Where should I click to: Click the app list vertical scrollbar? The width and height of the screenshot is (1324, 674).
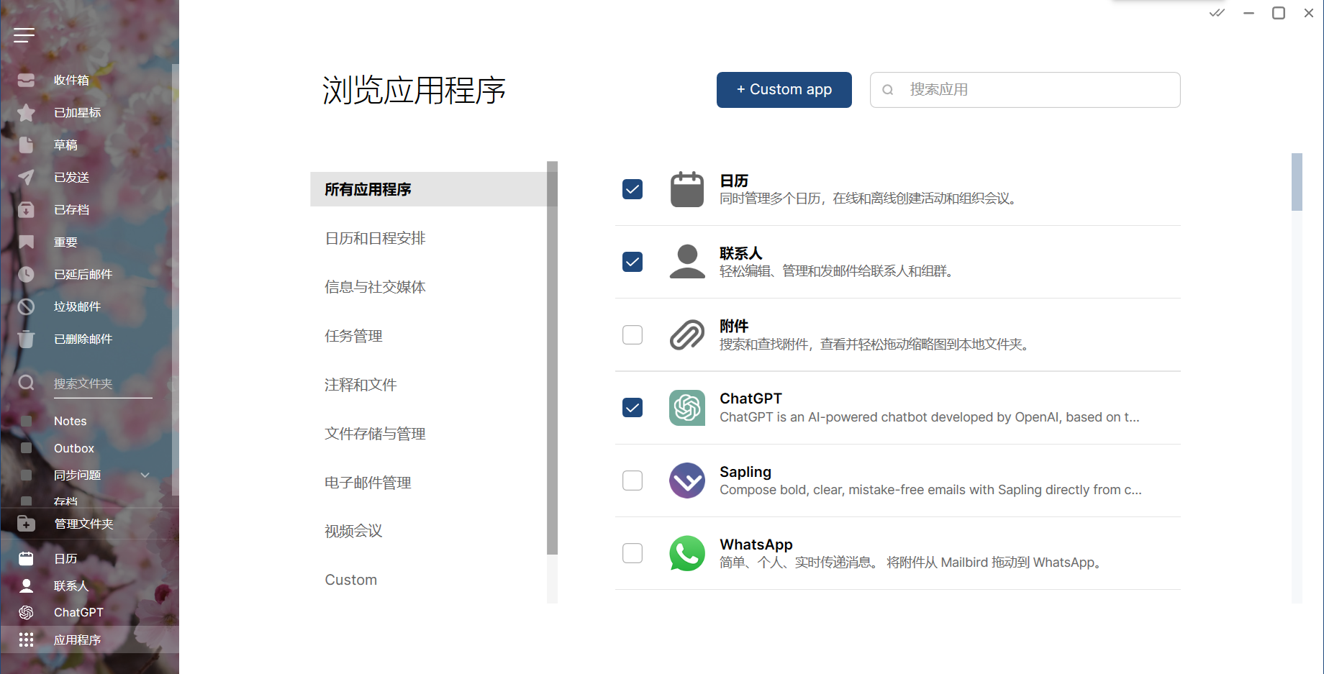coord(1297,183)
